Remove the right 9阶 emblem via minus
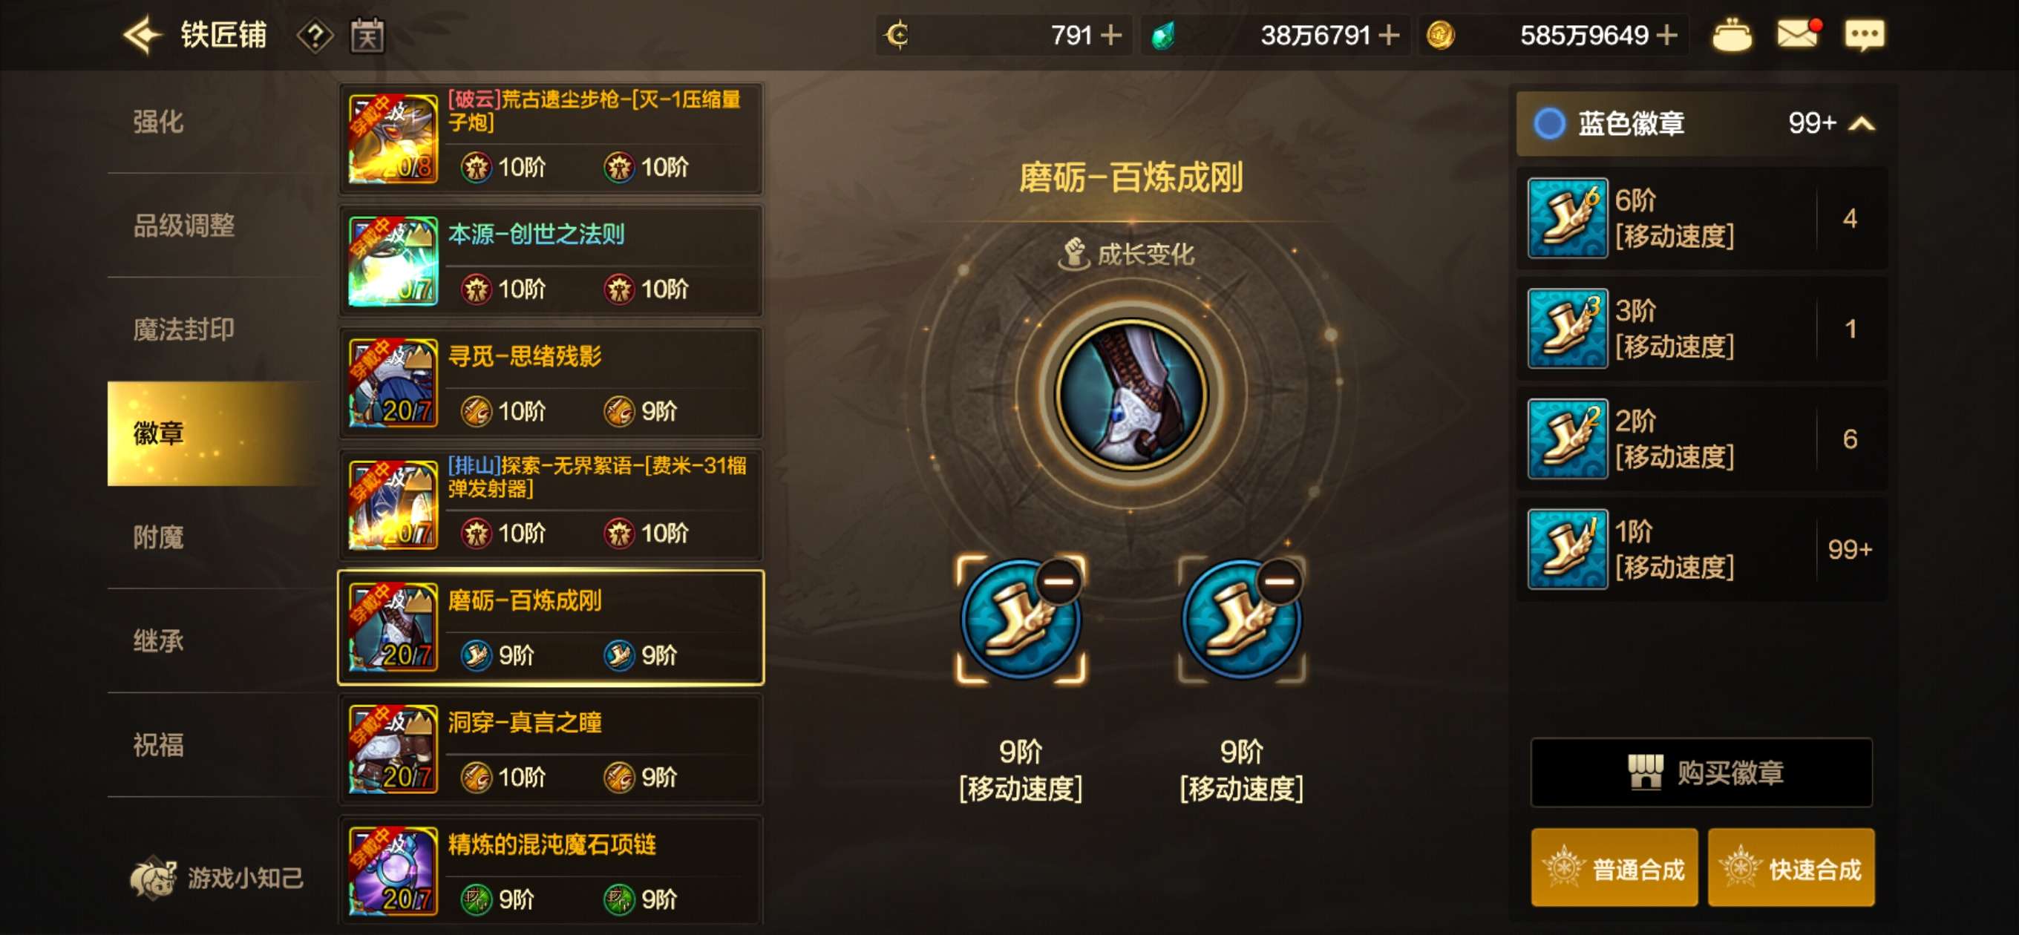 pyautogui.click(x=1279, y=582)
